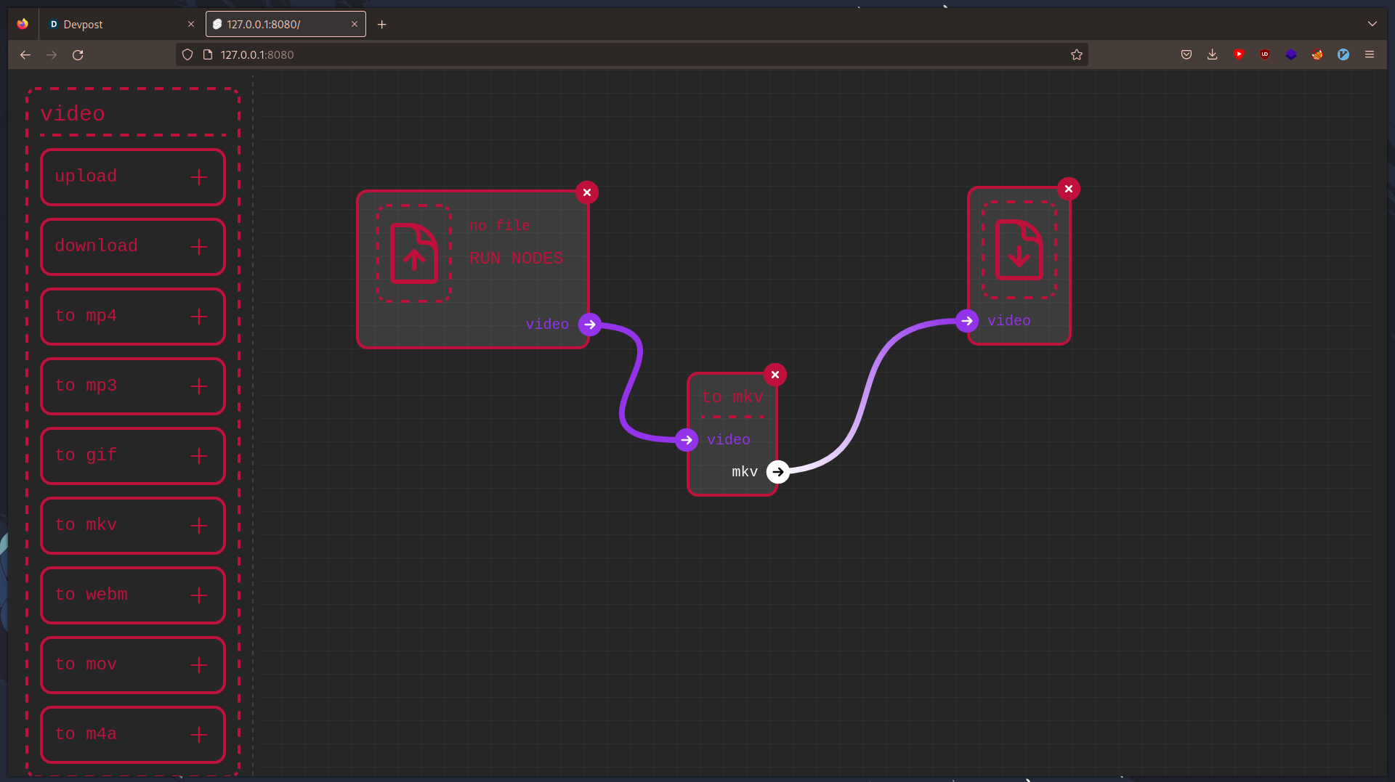Click the uBlock Origin extension icon
This screenshot has width=1395, height=782.
1265,54
